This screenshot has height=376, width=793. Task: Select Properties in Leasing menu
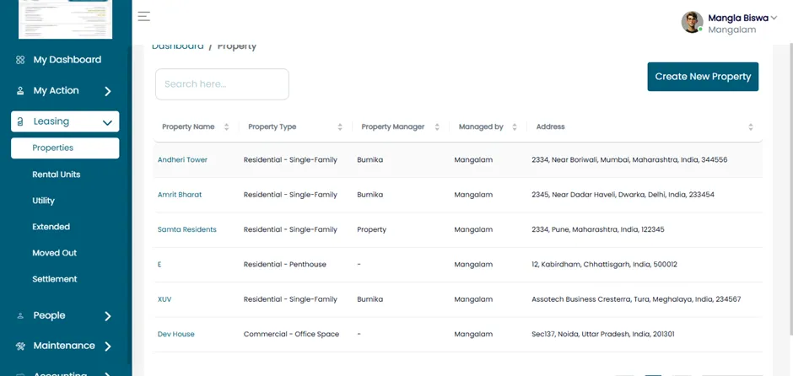tap(65, 148)
